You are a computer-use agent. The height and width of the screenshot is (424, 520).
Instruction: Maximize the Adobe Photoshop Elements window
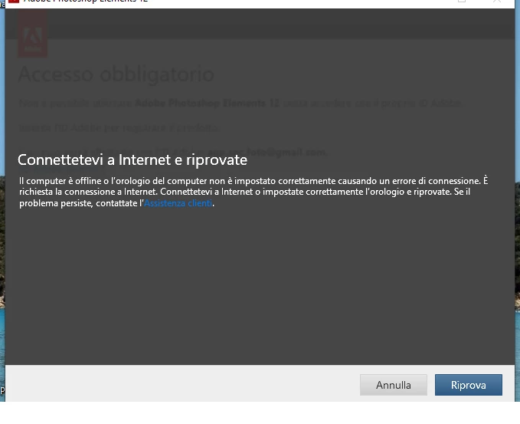[462, 1]
